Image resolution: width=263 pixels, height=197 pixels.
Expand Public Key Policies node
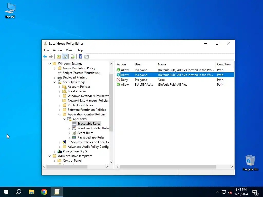(59, 105)
